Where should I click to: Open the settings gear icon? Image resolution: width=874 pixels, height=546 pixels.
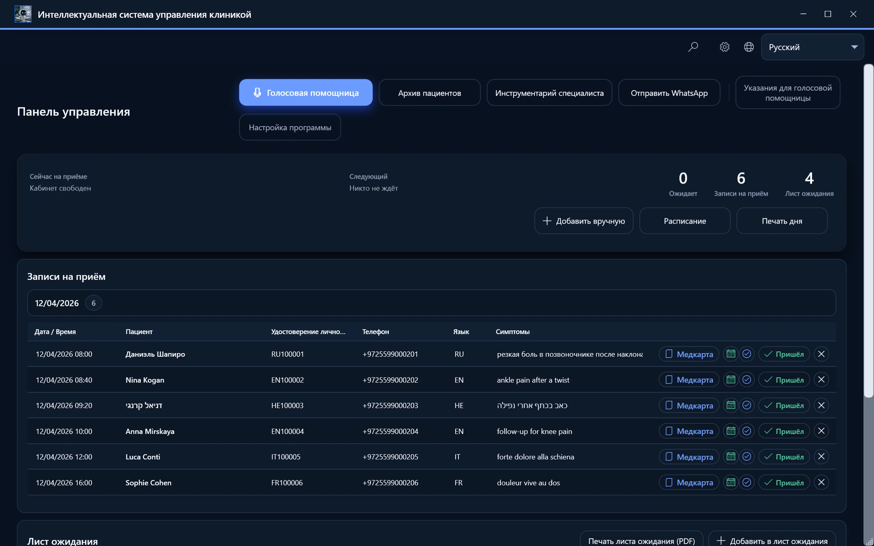tap(724, 47)
